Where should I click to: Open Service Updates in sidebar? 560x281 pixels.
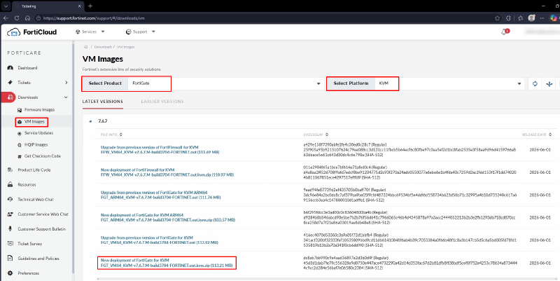[38, 133]
